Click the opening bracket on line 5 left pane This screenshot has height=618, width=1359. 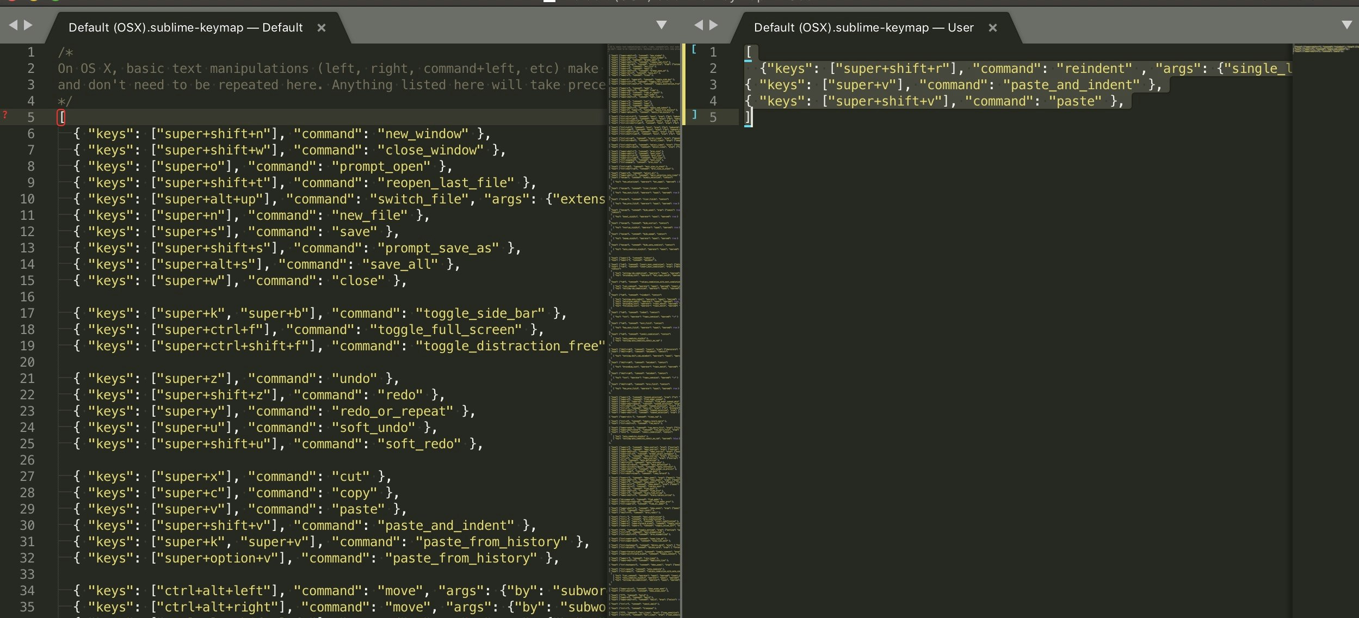61,118
